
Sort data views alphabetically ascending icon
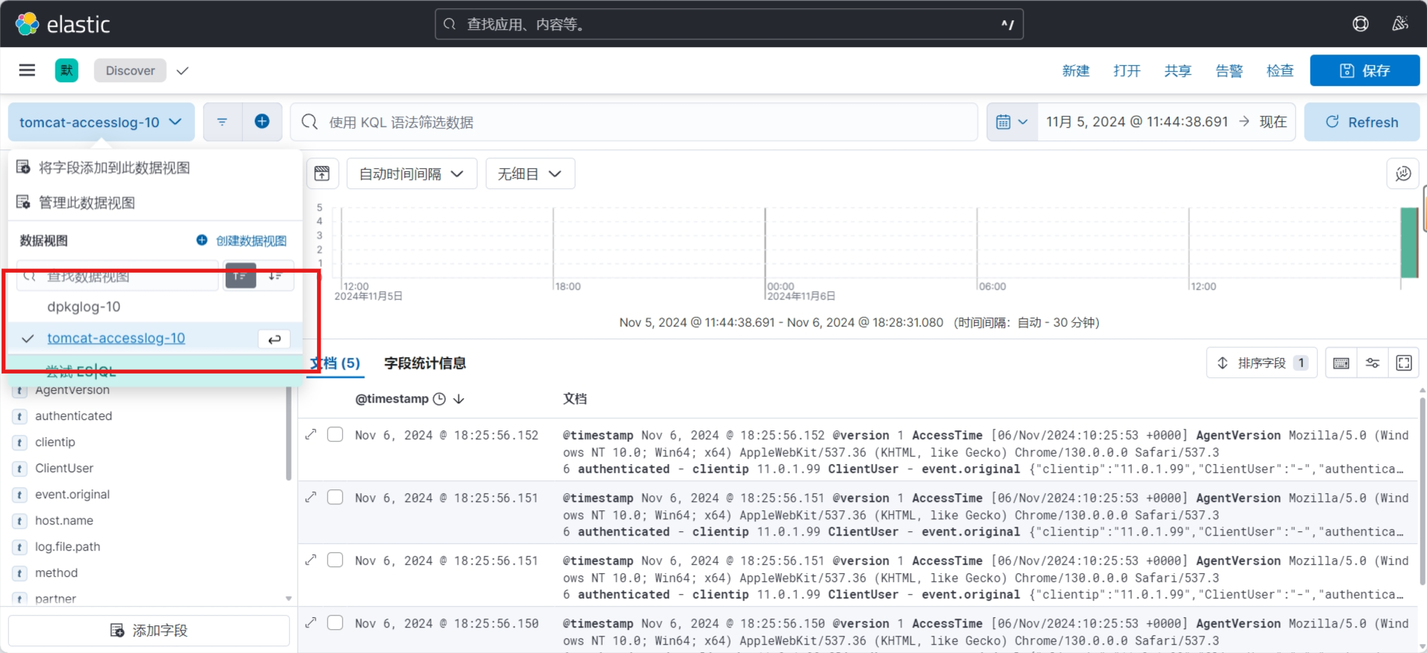coord(241,276)
